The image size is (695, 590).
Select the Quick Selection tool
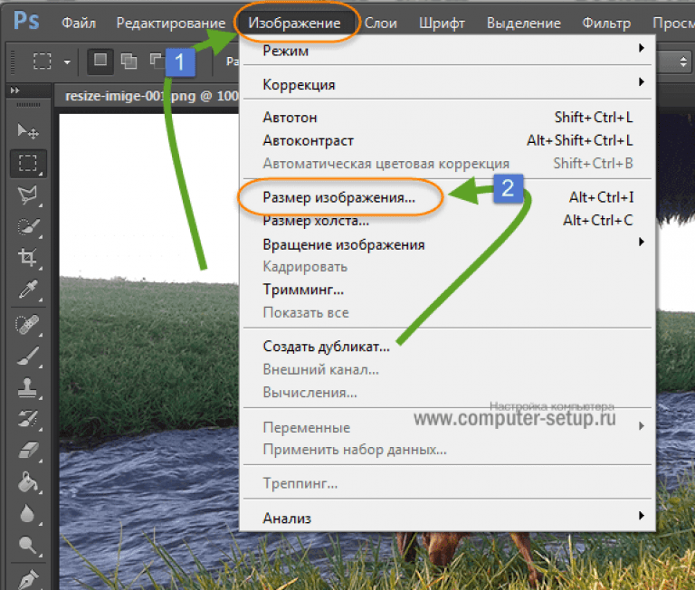coord(28,227)
